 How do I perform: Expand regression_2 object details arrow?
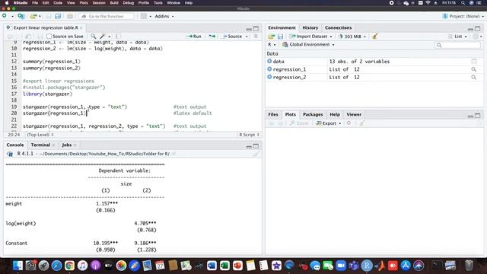(x=269, y=77)
